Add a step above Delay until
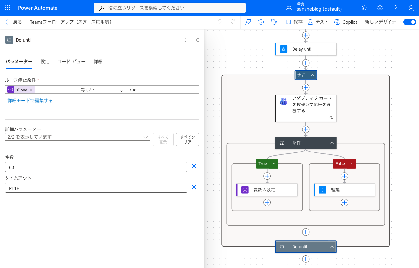The image size is (419, 268). 306,35
